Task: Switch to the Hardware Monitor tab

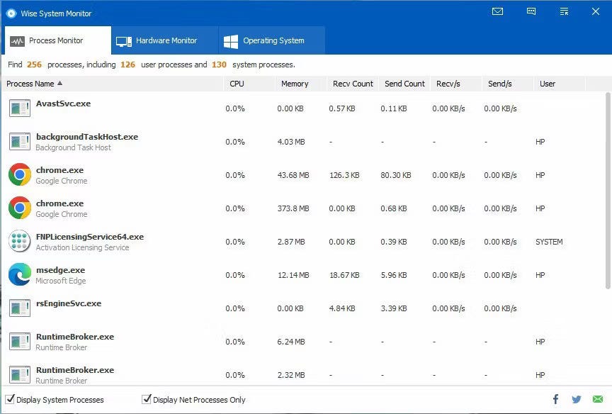Action: [164, 40]
